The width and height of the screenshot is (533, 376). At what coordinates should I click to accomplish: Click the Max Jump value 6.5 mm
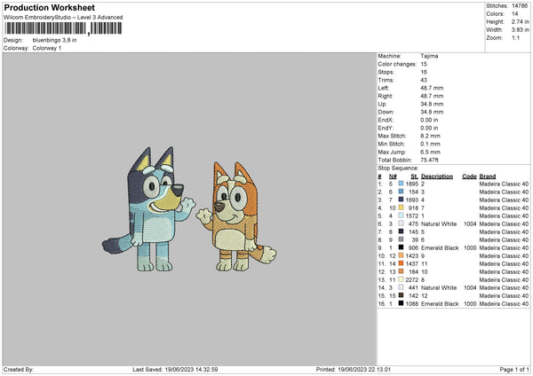(x=430, y=152)
